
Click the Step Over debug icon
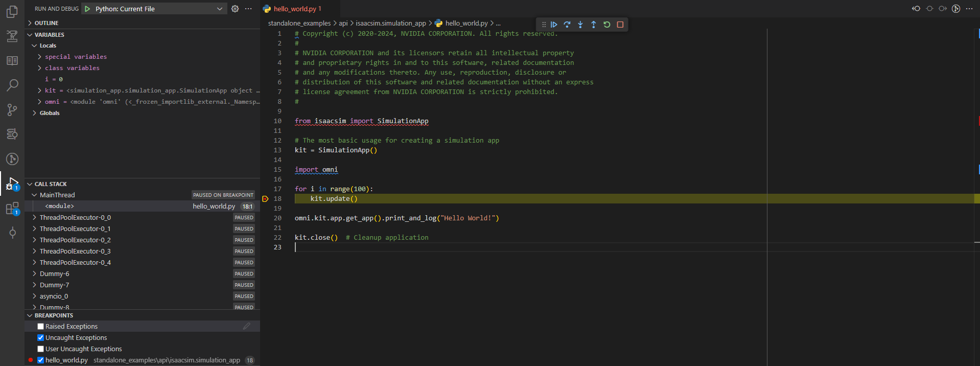(567, 25)
